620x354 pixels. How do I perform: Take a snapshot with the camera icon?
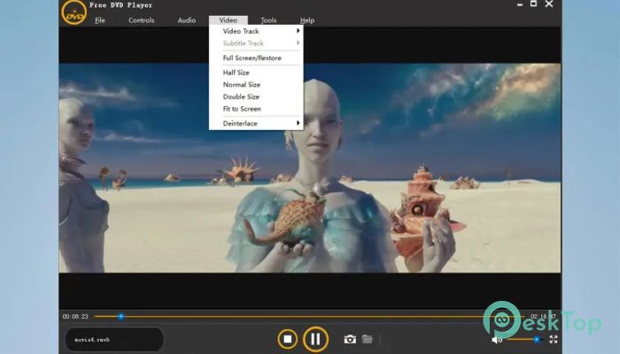click(350, 339)
